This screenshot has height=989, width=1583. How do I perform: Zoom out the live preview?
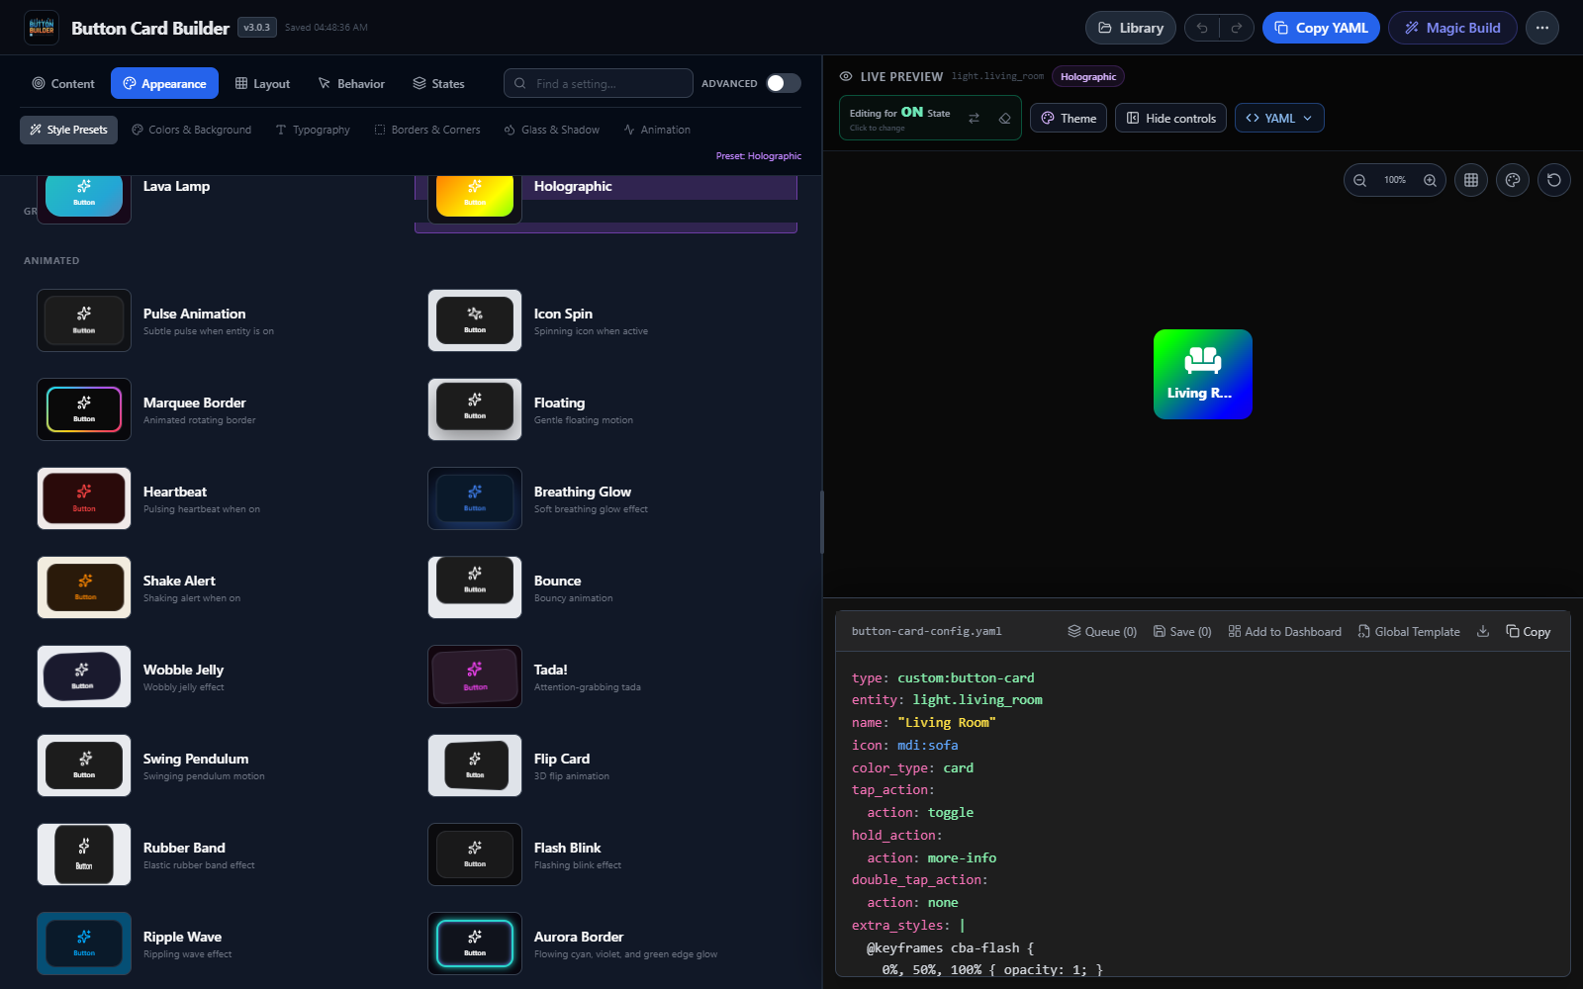click(x=1360, y=180)
